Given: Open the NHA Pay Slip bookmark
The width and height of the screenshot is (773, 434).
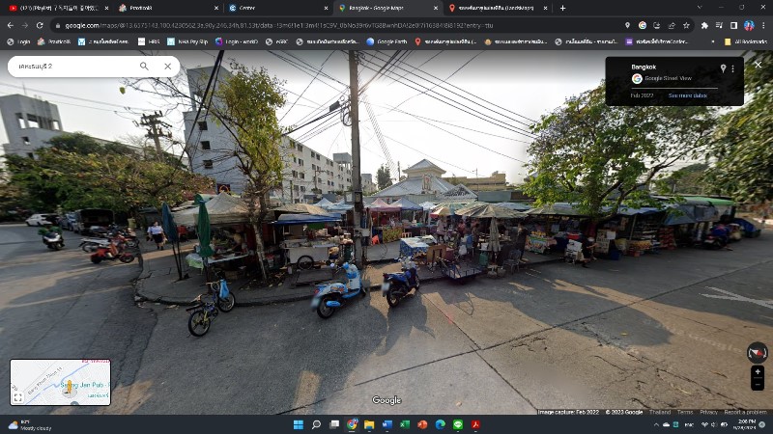Looking at the screenshot, I should [187, 41].
